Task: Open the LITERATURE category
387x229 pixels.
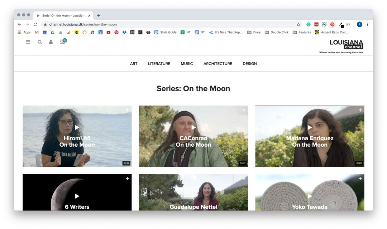Action: (159, 64)
